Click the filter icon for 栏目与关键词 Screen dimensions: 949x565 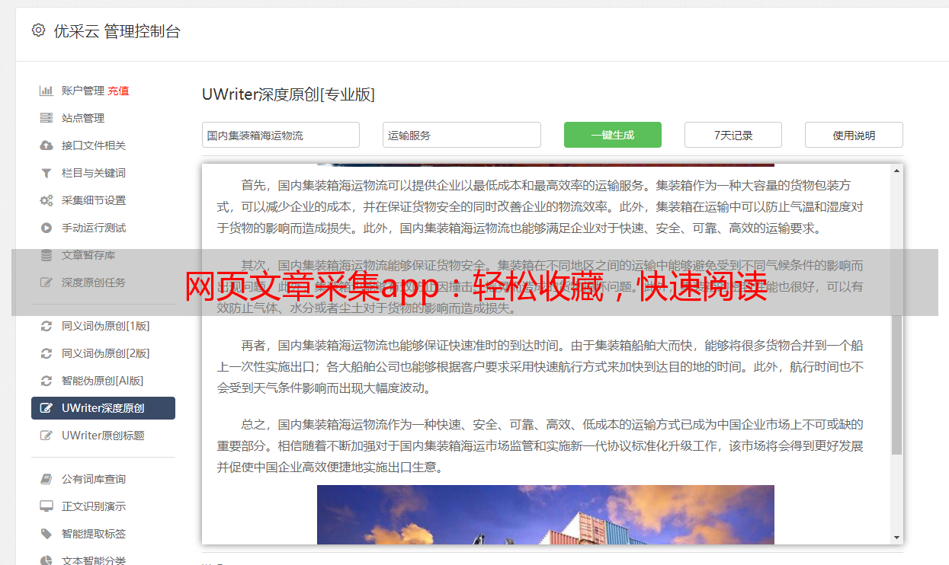(x=46, y=173)
